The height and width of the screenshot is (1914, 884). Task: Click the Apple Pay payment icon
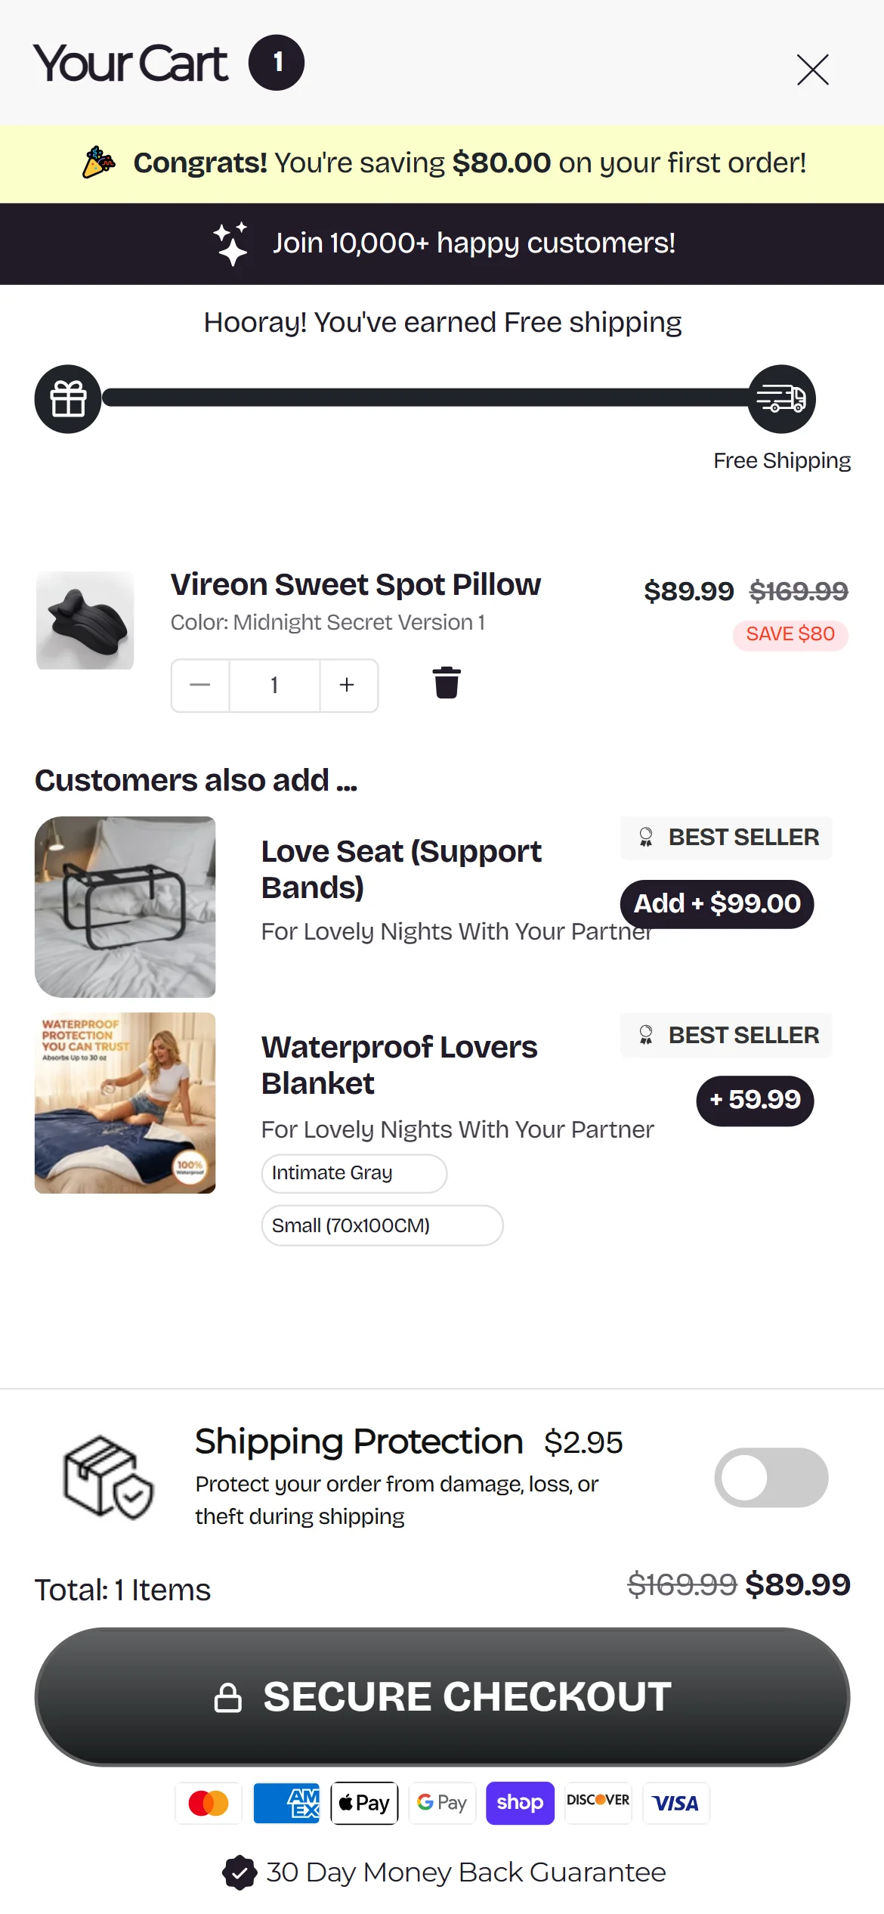tap(364, 1803)
